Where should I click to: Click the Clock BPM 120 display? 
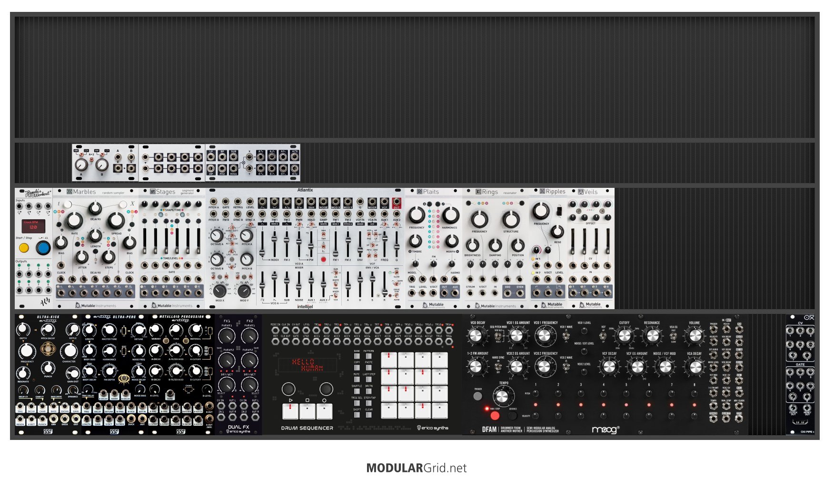pyautogui.click(x=33, y=226)
